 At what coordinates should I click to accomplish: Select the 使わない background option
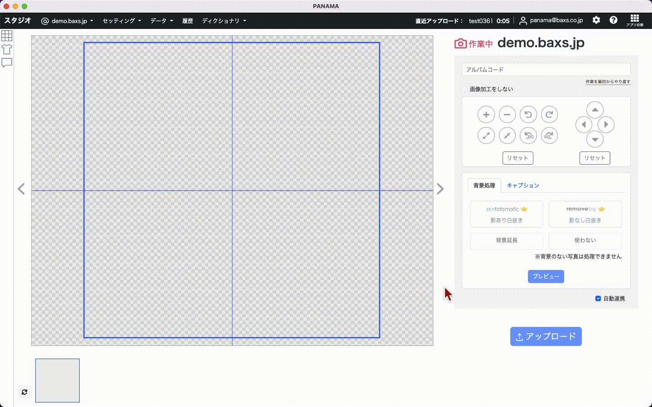coord(585,241)
